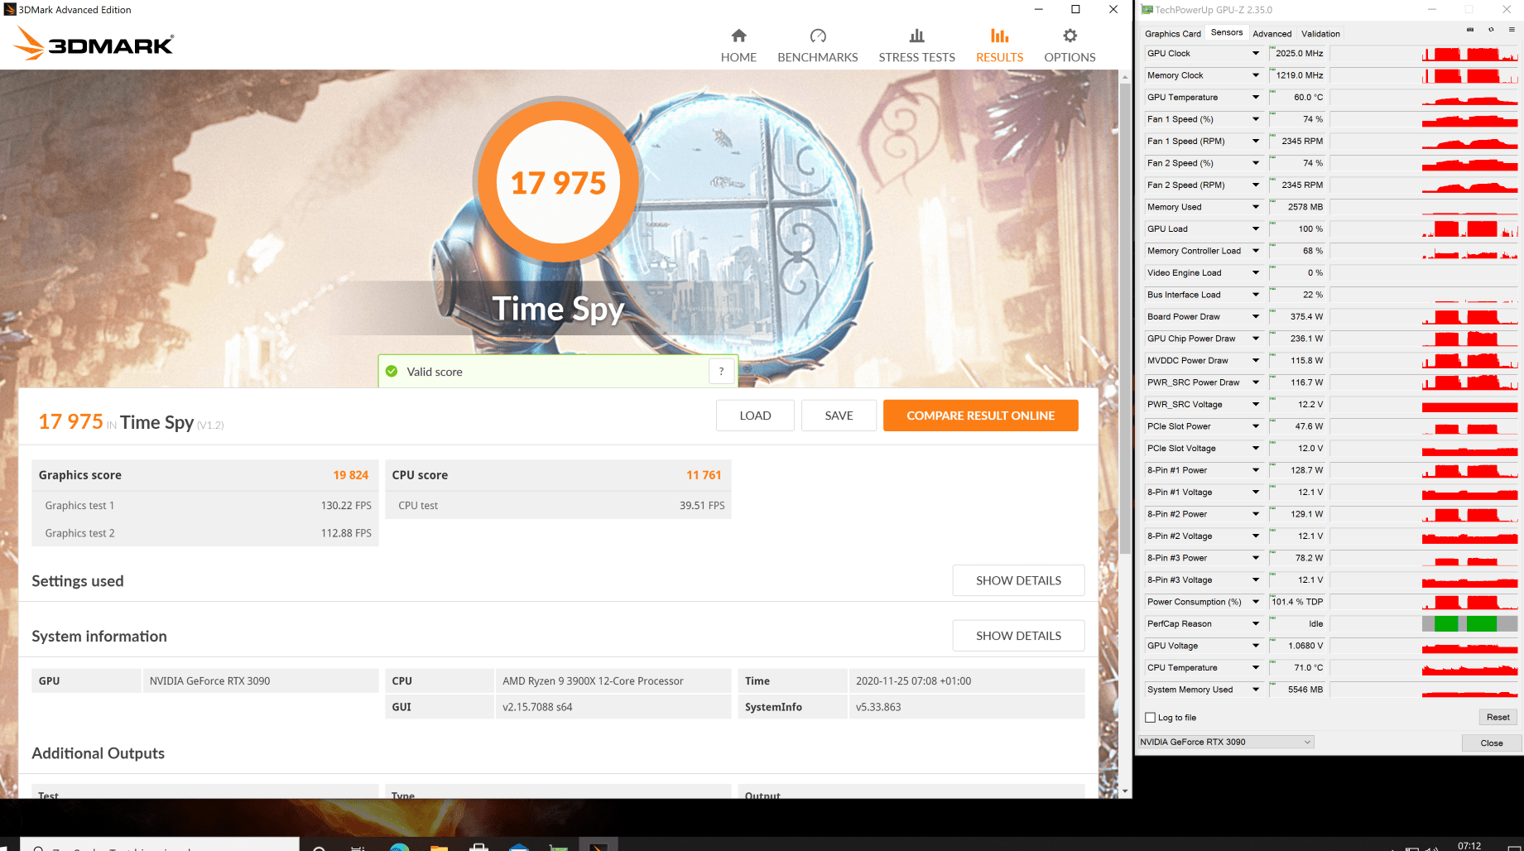
Task: Open the BENCHMARKS section
Action: click(818, 46)
